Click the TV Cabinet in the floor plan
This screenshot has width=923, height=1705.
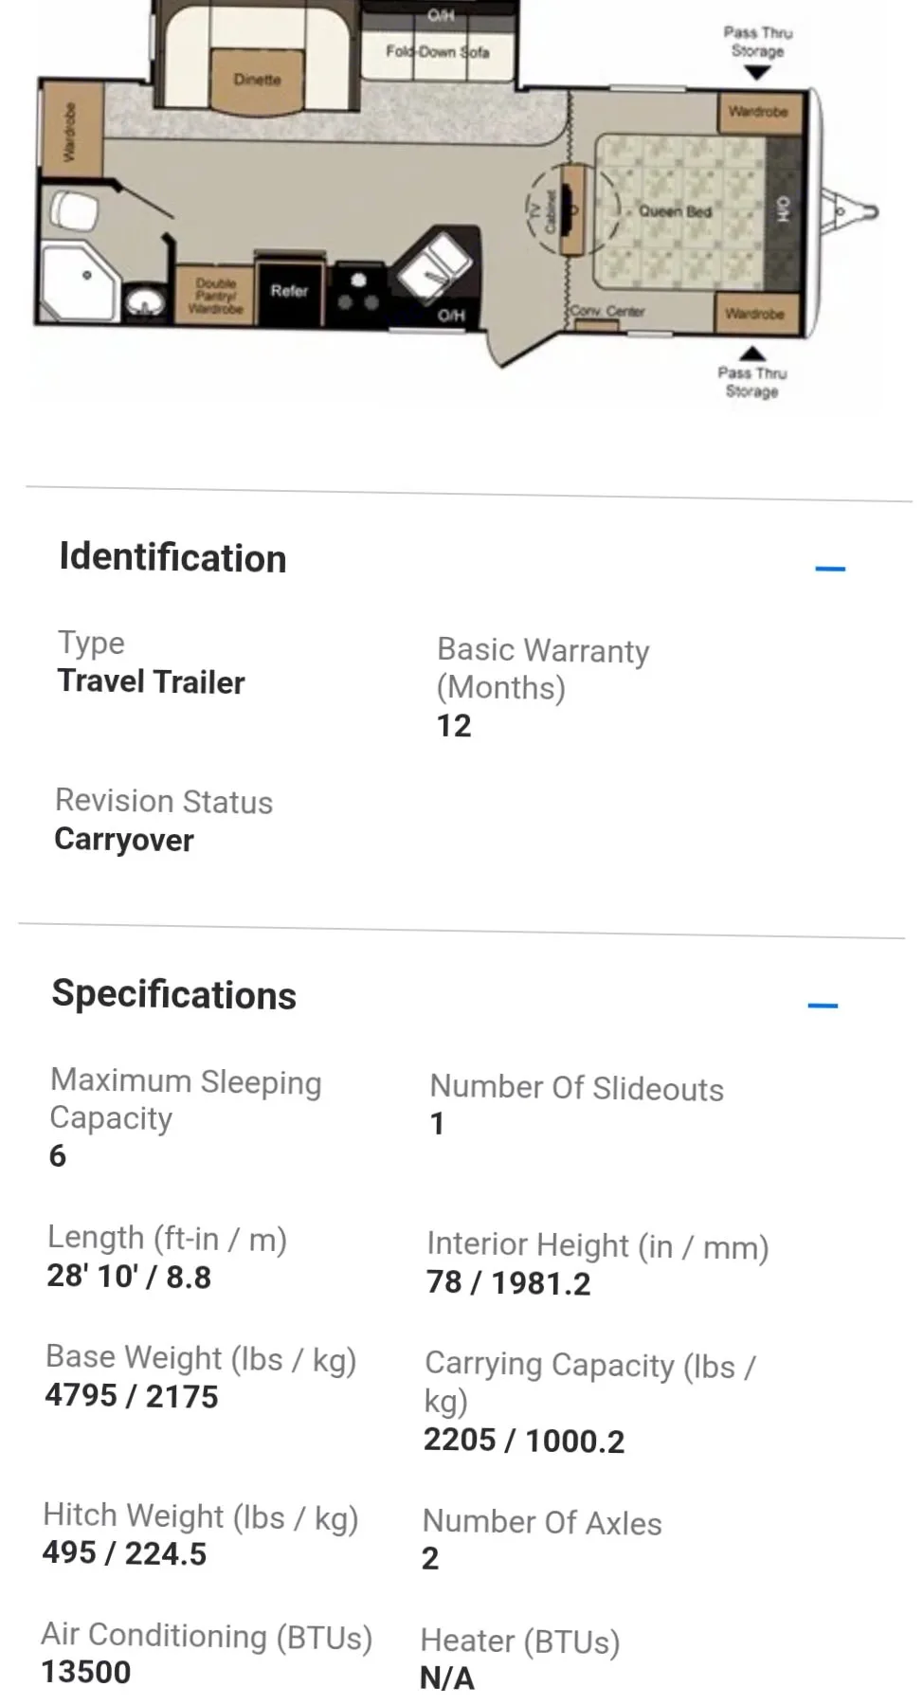[x=570, y=209]
